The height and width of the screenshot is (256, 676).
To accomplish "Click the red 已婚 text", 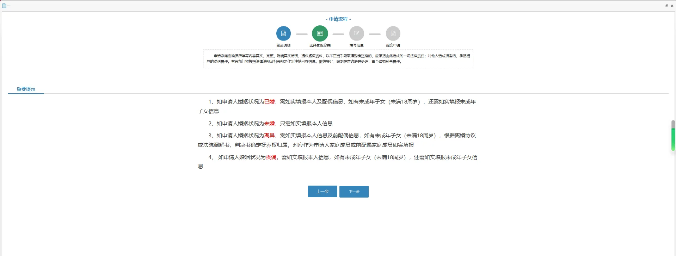I will [269, 101].
